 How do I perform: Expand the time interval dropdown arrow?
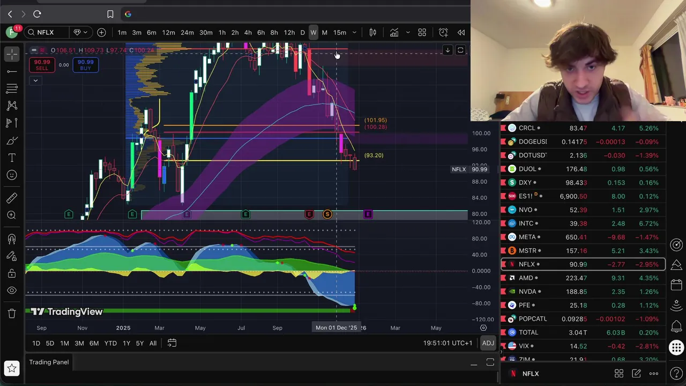(x=354, y=33)
